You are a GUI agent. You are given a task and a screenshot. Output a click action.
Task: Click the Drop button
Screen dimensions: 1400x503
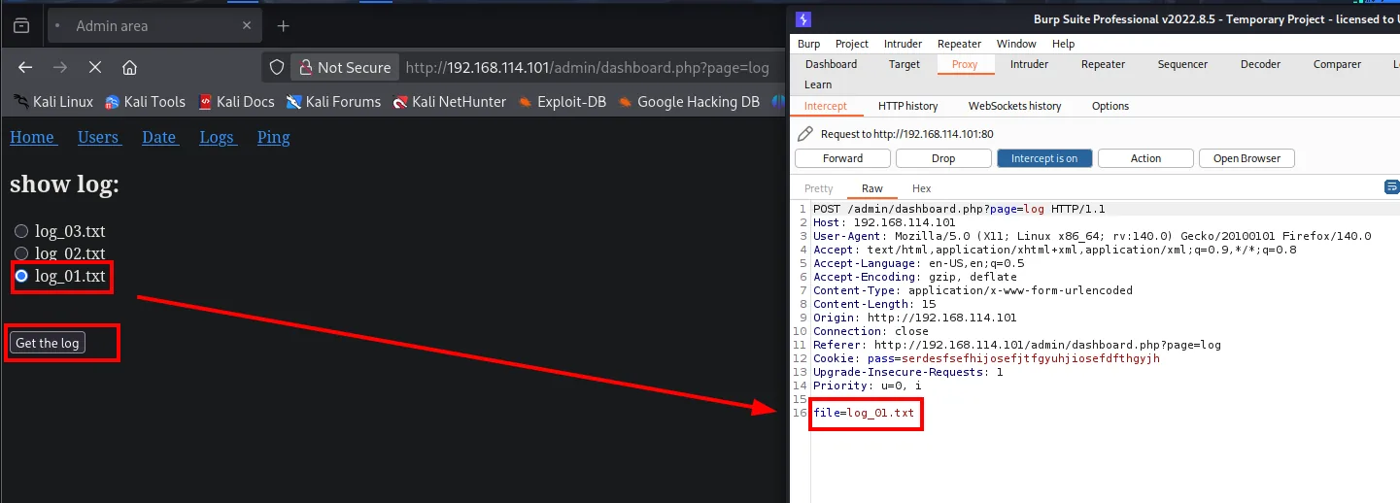[943, 158]
